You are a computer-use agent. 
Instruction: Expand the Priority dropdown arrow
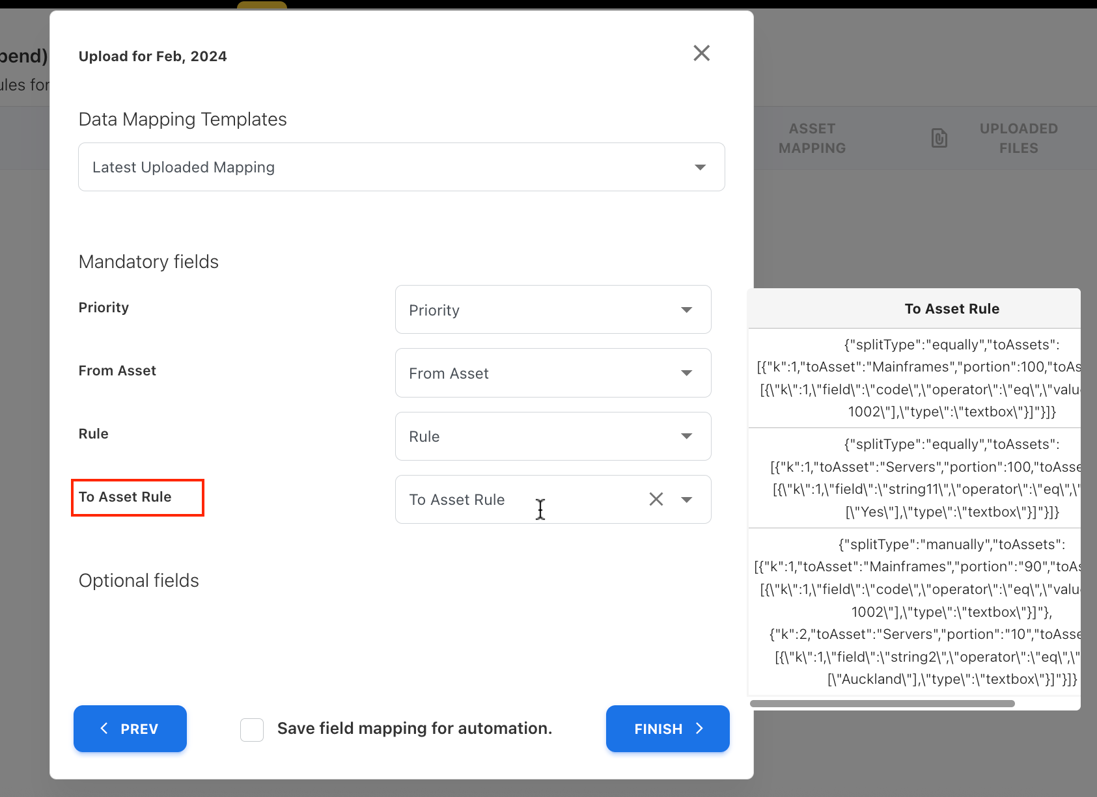[x=686, y=310]
